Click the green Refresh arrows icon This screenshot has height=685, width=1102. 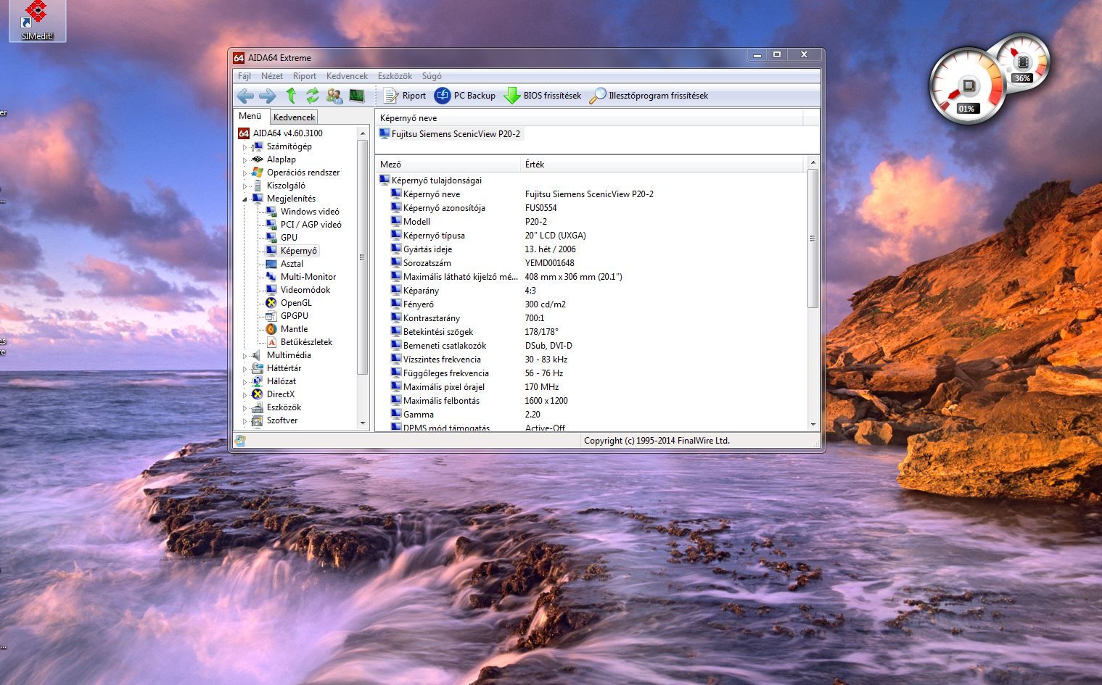tap(312, 96)
